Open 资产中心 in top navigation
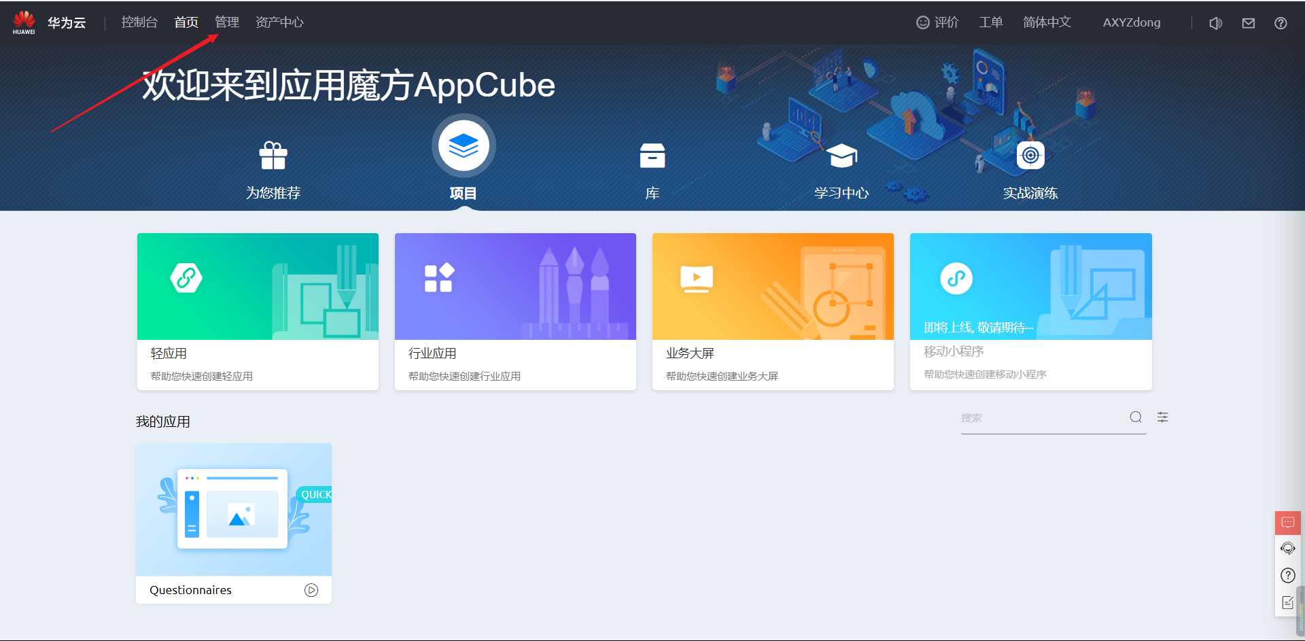The height and width of the screenshot is (641, 1305). coord(279,22)
